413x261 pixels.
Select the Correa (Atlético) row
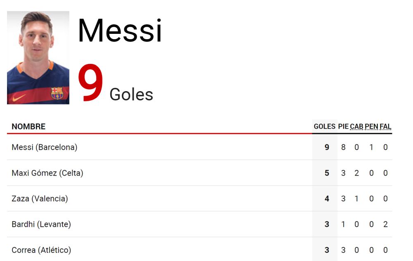tap(199, 250)
